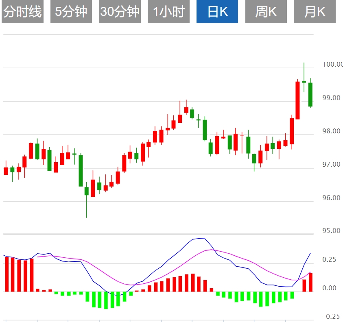The width and height of the screenshot is (343, 322).
Task: Click the tall red candle reaching 99.50
Action: (297, 100)
